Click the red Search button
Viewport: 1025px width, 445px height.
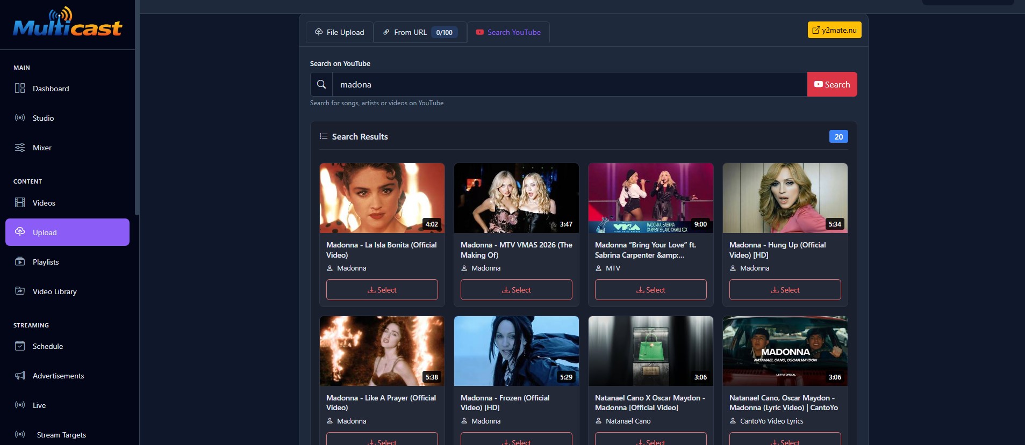click(832, 84)
